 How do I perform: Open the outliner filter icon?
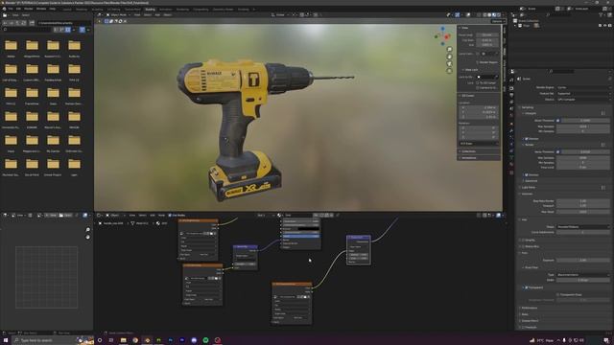tap(602, 15)
